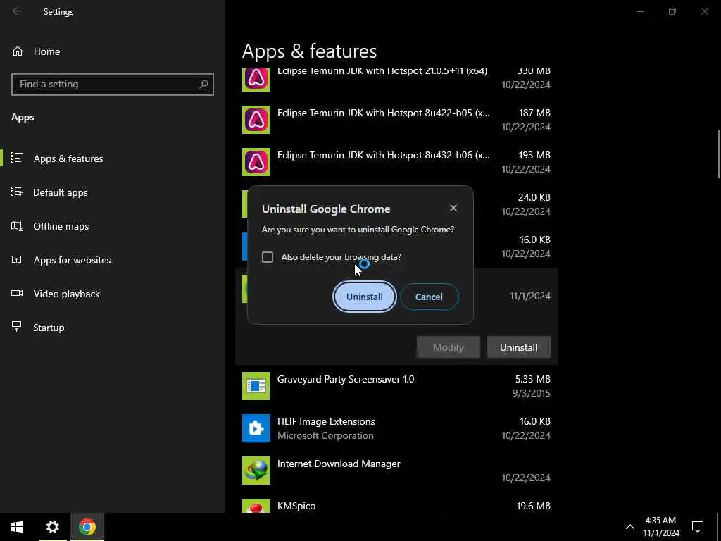Click the grayed Modify button

pyautogui.click(x=449, y=347)
